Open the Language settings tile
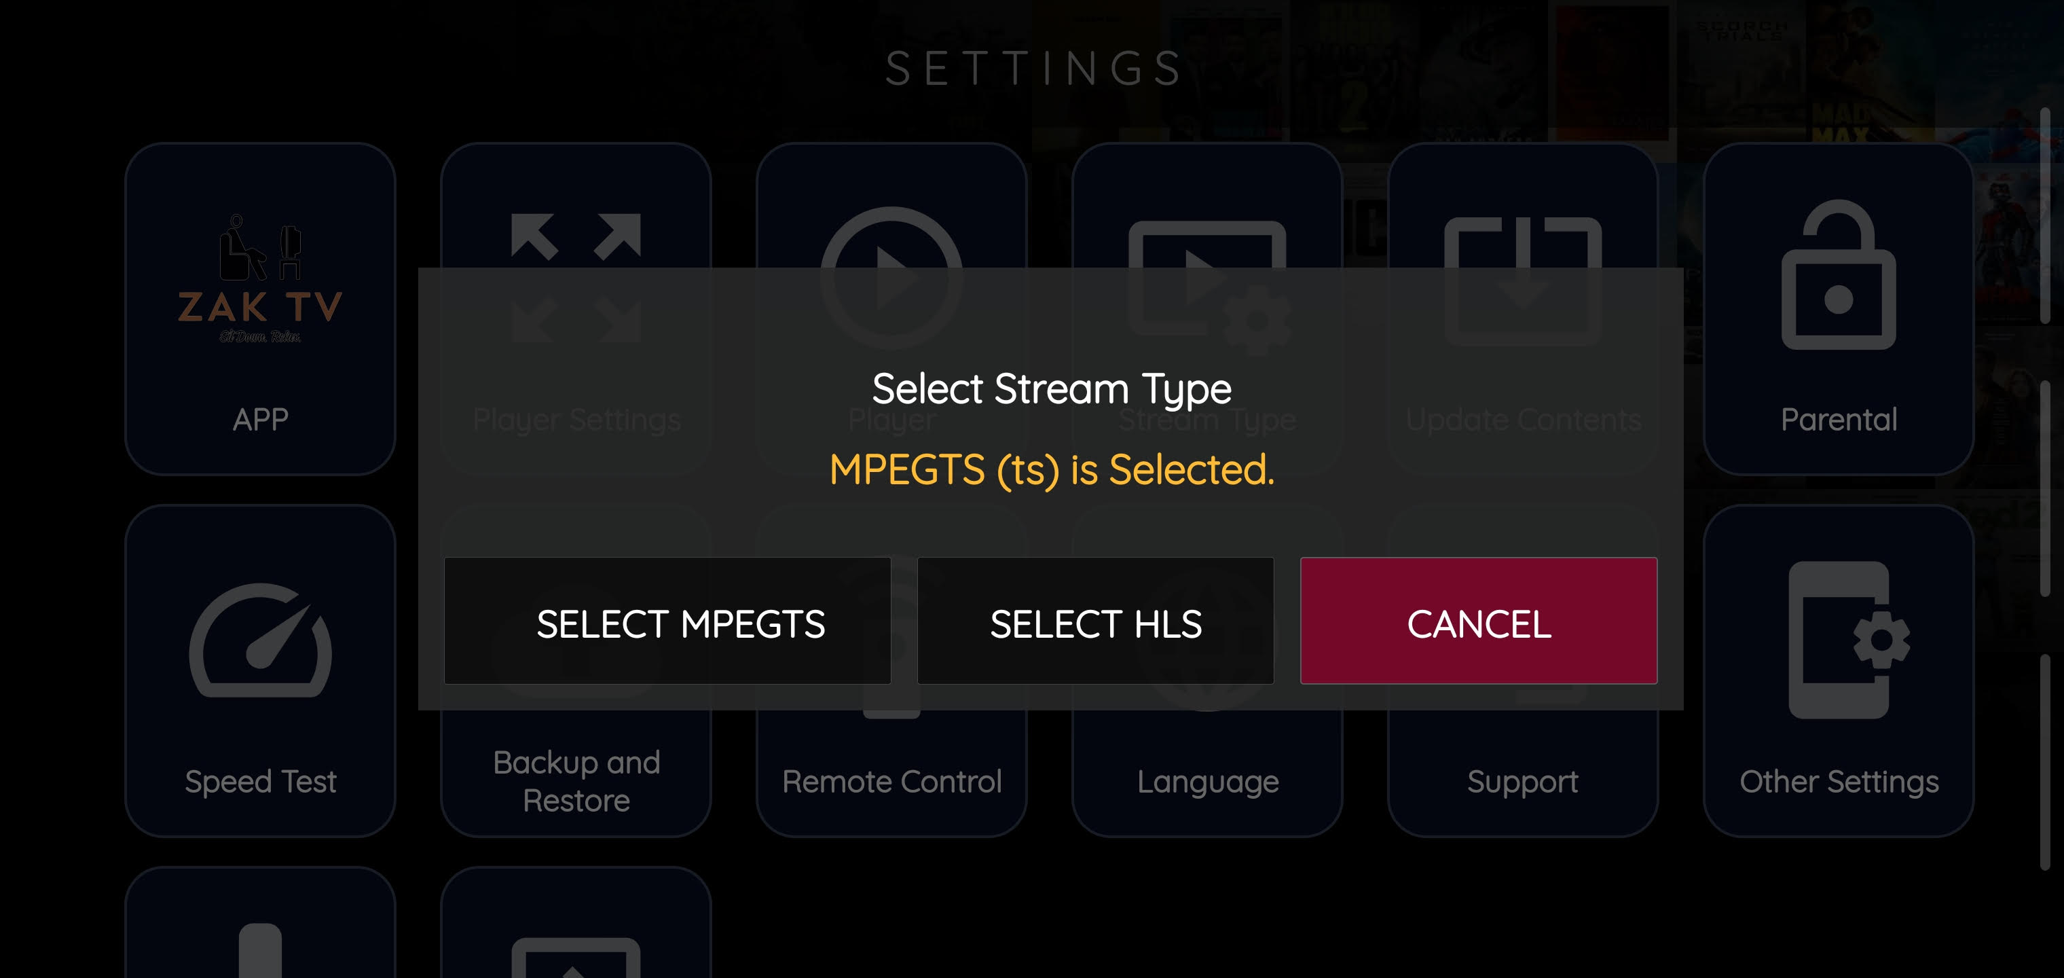This screenshot has width=2064, height=978. [x=1206, y=780]
